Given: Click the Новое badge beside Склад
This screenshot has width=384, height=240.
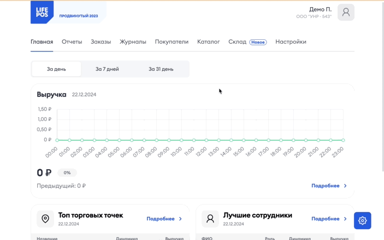Looking at the screenshot, I should 258,42.
